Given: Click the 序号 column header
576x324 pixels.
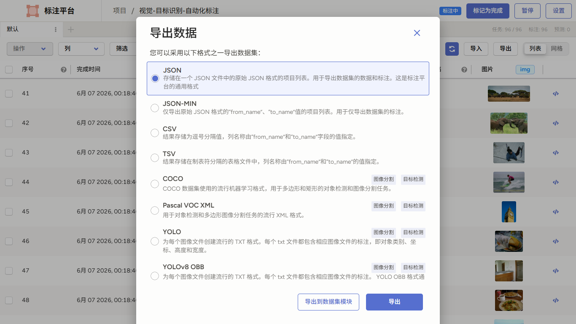Looking at the screenshot, I should tap(28, 69).
